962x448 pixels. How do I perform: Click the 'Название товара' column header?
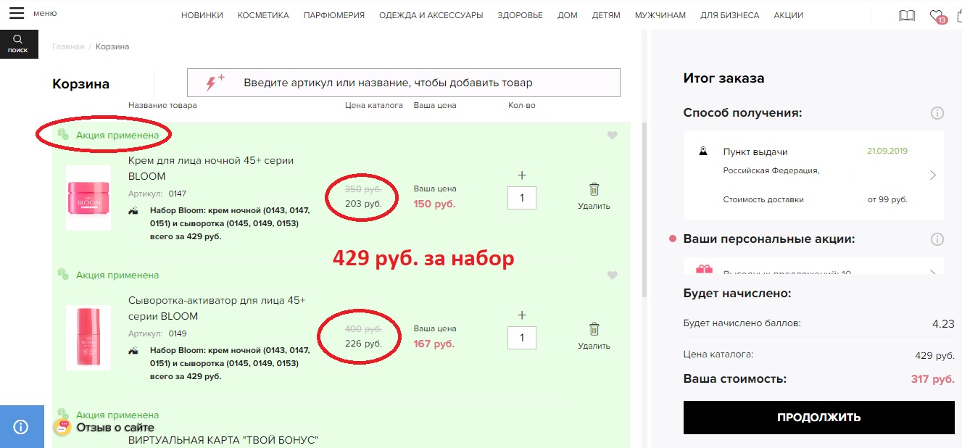tap(162, 105)
